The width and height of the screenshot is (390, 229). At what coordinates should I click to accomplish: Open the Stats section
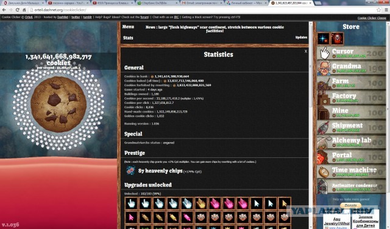tap(128, 38)
